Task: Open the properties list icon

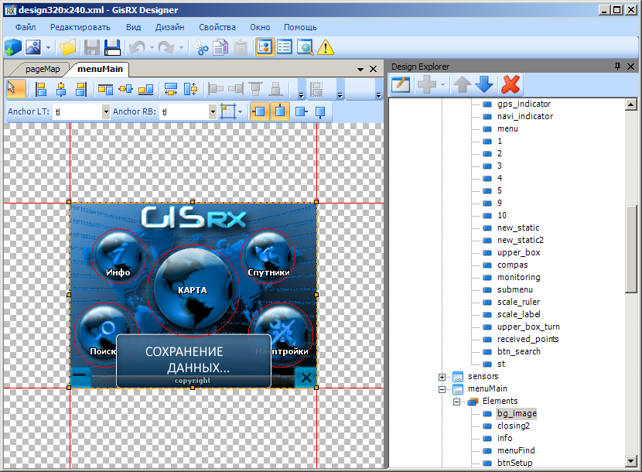Action: pyautogui.click(x=285, y=47)
